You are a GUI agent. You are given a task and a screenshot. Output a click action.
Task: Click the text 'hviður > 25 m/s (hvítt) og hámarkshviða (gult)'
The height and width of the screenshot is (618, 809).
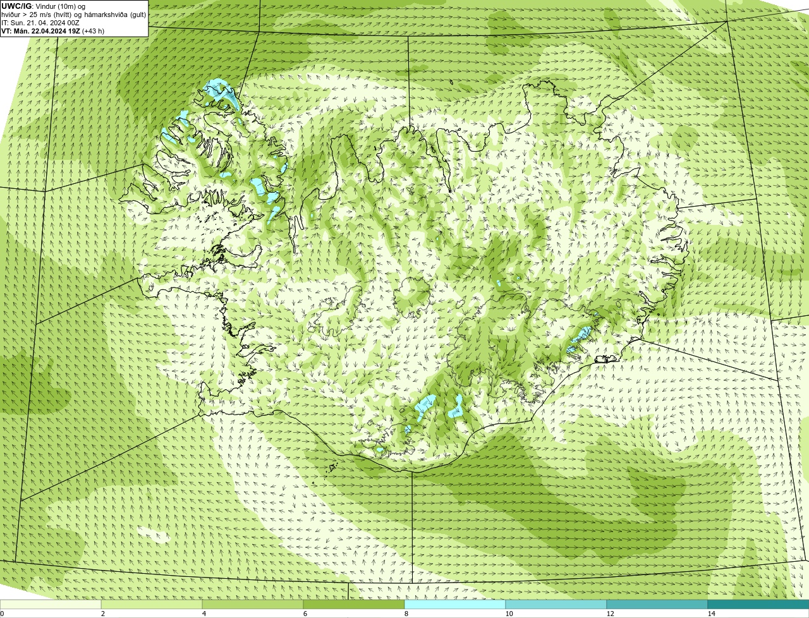click(74, 15)
